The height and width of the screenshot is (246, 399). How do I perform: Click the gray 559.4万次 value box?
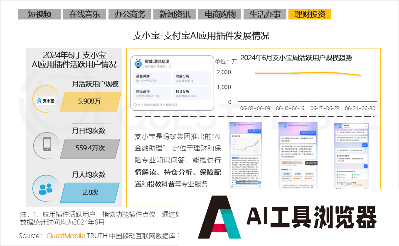(x=90, y=149)
